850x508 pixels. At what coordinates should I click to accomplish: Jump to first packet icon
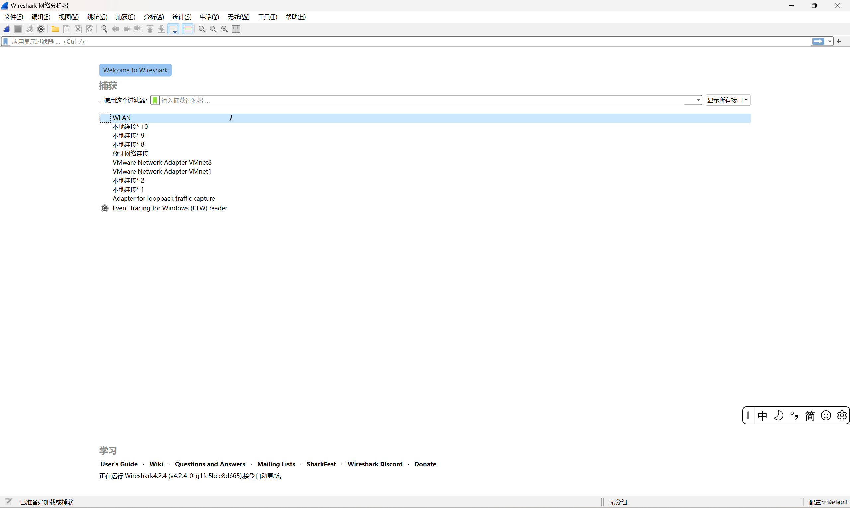coord(150,29)
